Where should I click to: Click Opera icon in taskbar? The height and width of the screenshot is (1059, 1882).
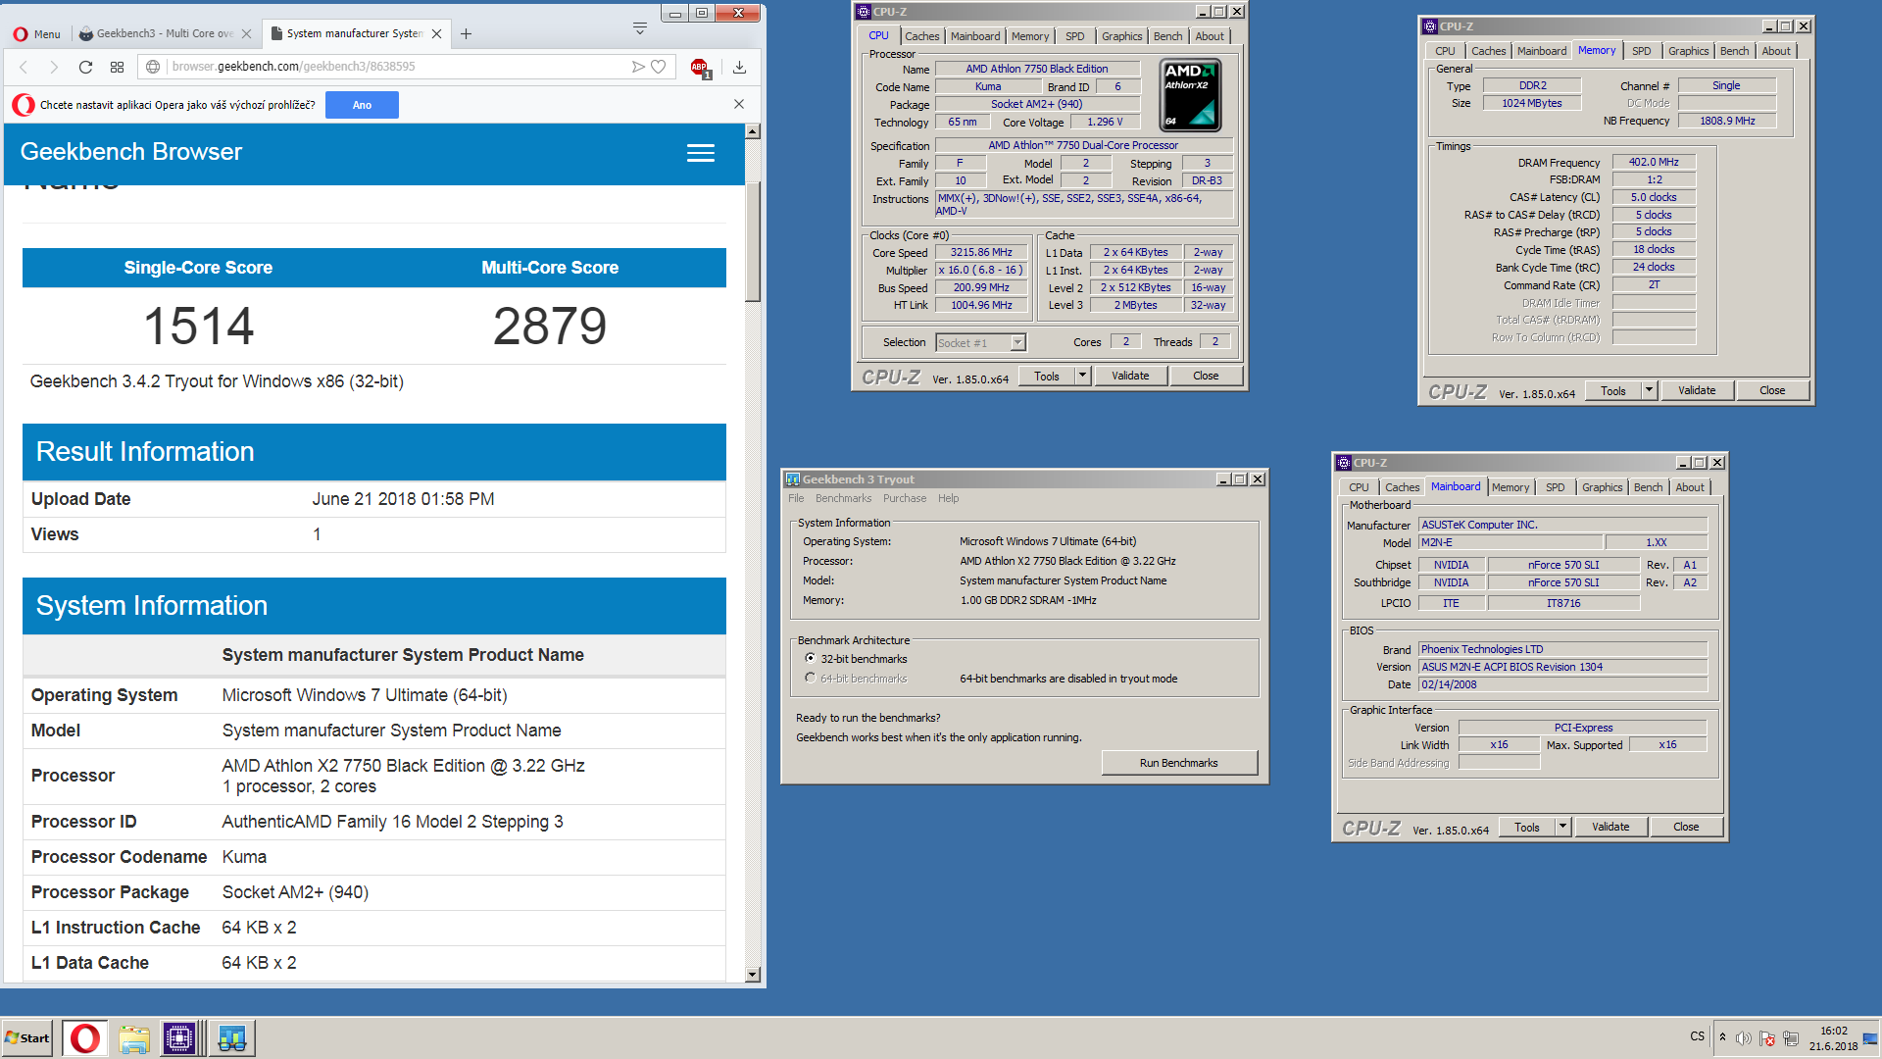click(x=85, y=1037)
